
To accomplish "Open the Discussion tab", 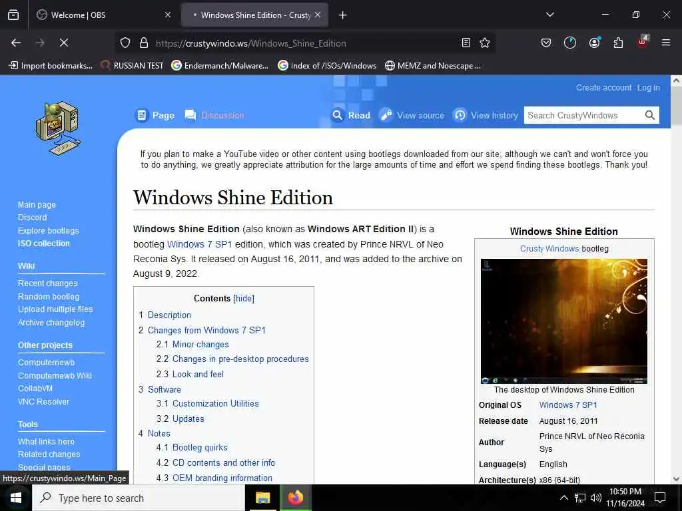I will [214, 115].
